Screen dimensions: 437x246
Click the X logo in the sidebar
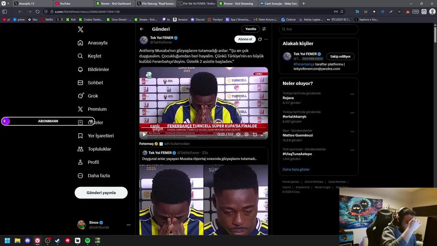point(81,29)
